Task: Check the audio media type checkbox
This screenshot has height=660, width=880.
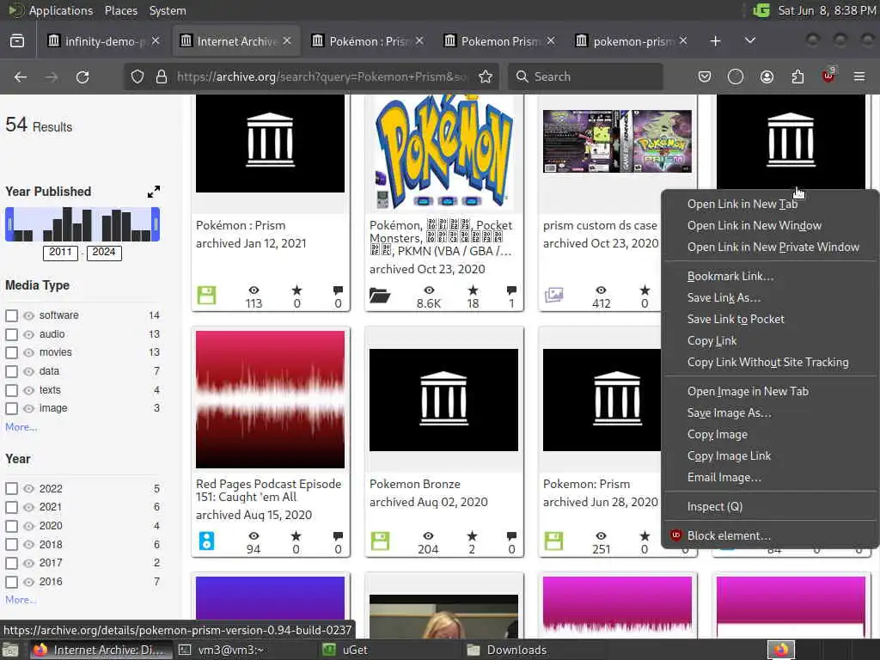Action: tap(11, 334)
